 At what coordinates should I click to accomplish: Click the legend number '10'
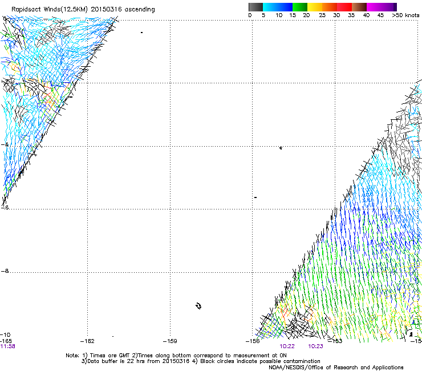click(279, 15)
